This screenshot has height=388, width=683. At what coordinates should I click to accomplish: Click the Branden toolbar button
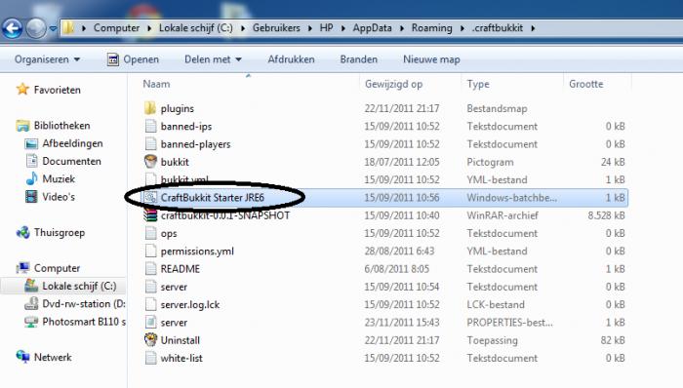click(x=358, y=59)
